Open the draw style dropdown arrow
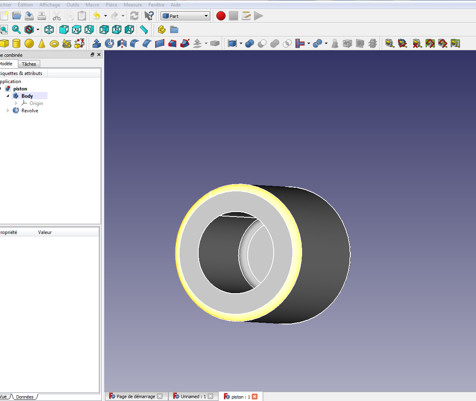Screen dimensions: 476x401 (38, 30)
